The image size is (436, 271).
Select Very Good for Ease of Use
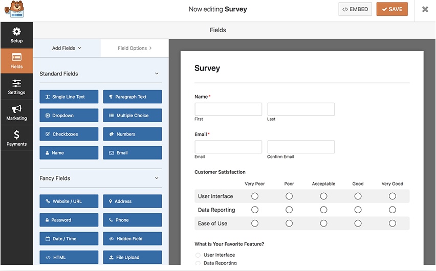392,223
